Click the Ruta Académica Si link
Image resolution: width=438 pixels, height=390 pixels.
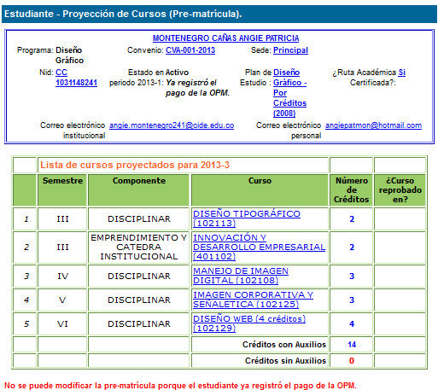pos(402,73)
